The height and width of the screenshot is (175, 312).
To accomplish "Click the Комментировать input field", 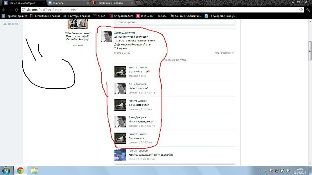I will 175,22.
